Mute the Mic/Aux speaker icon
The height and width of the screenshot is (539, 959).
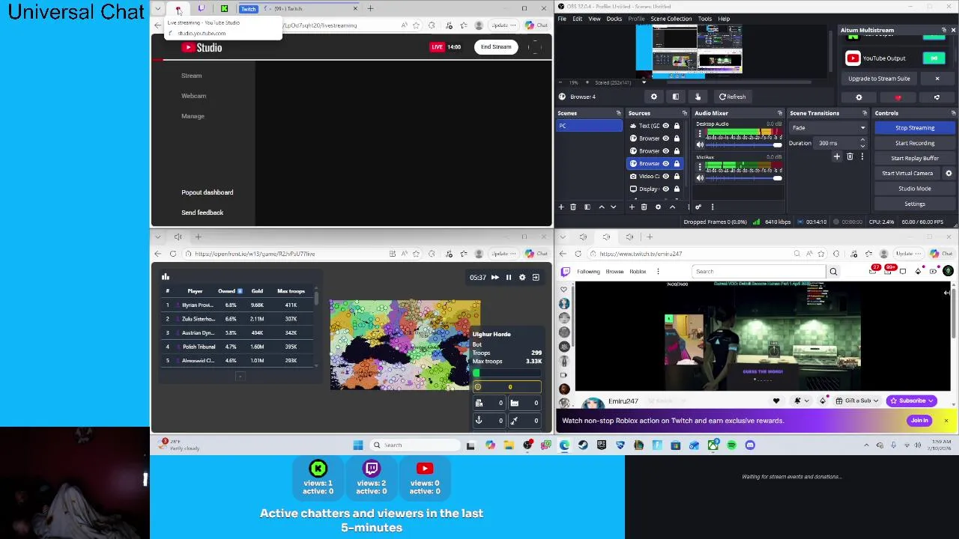(x=700, y=178)
